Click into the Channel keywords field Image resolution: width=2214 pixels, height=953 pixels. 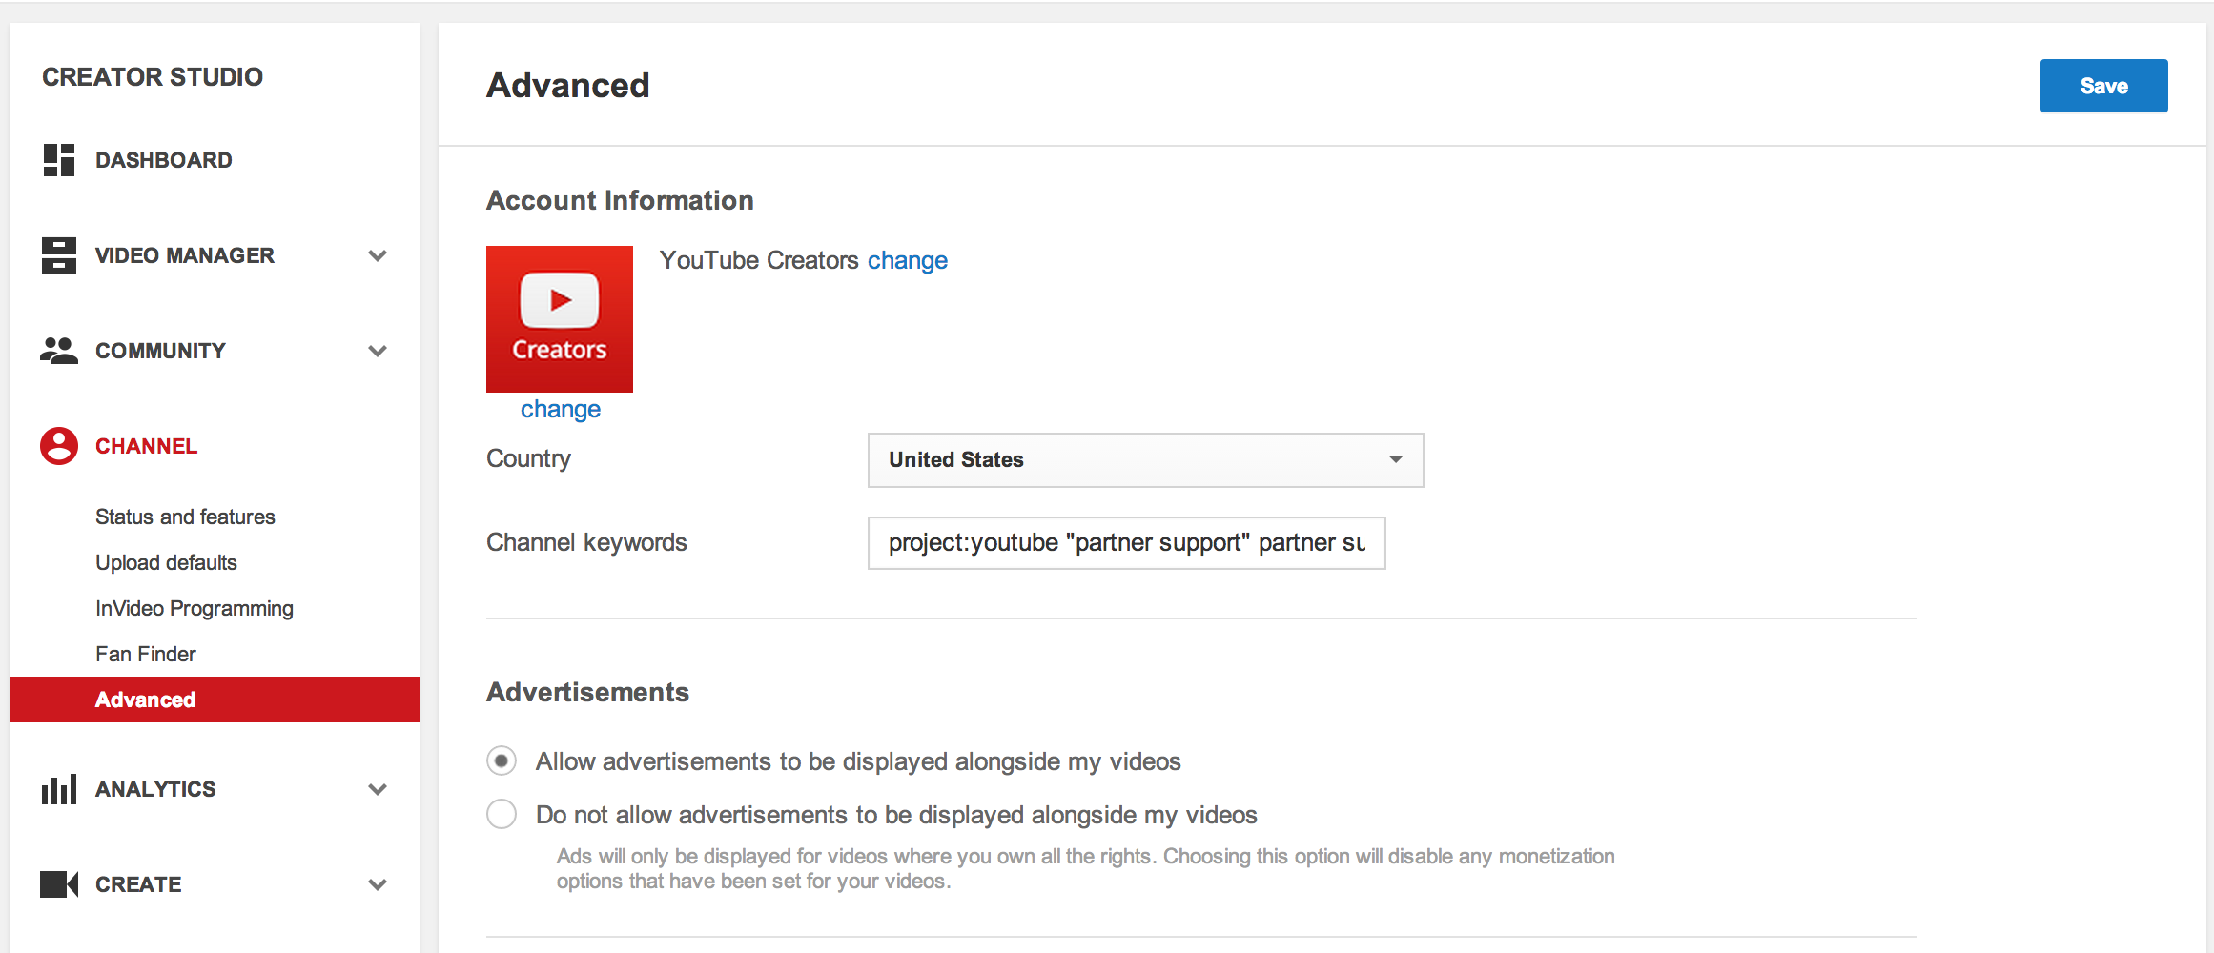point(1126,543)
